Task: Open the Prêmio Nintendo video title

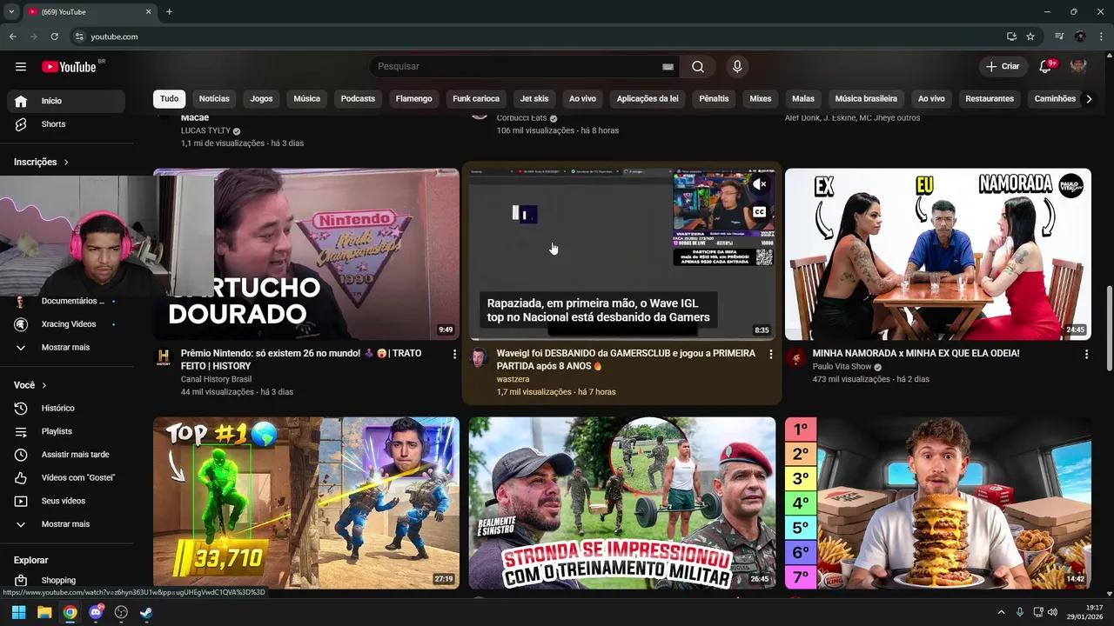Action: 301,360
